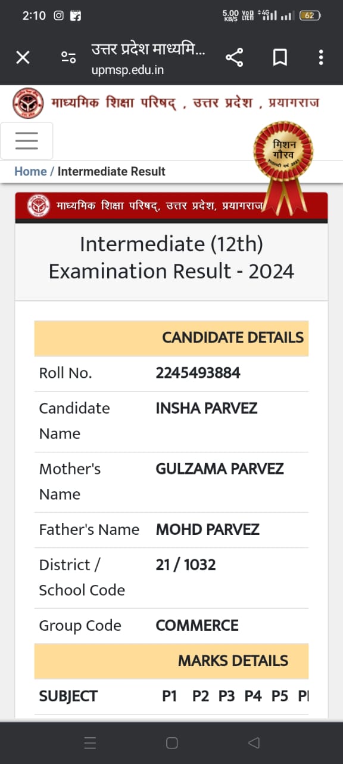The width and height of the screenshot is (343, 764).
Task: Open the three-dot overflow menu
Action: 321,57
